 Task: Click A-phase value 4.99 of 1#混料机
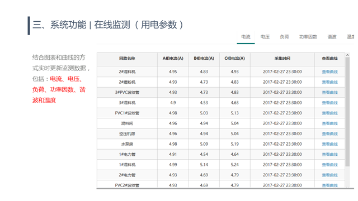pos(173,165)
